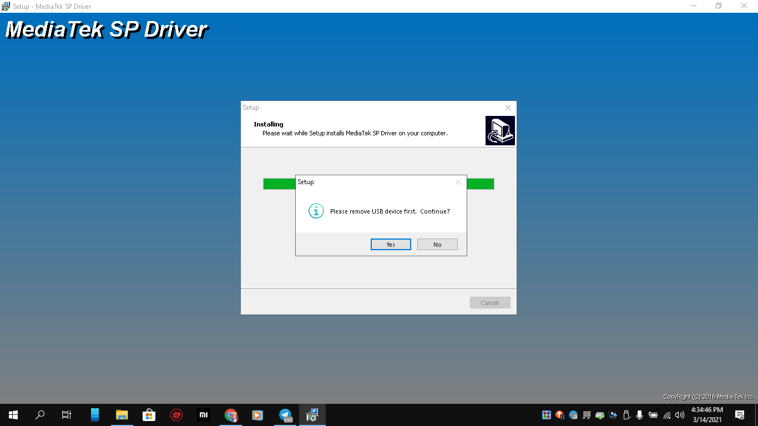Open the Action Center notifications
This screenshot has height=426, width=758.
coord(740,415)
